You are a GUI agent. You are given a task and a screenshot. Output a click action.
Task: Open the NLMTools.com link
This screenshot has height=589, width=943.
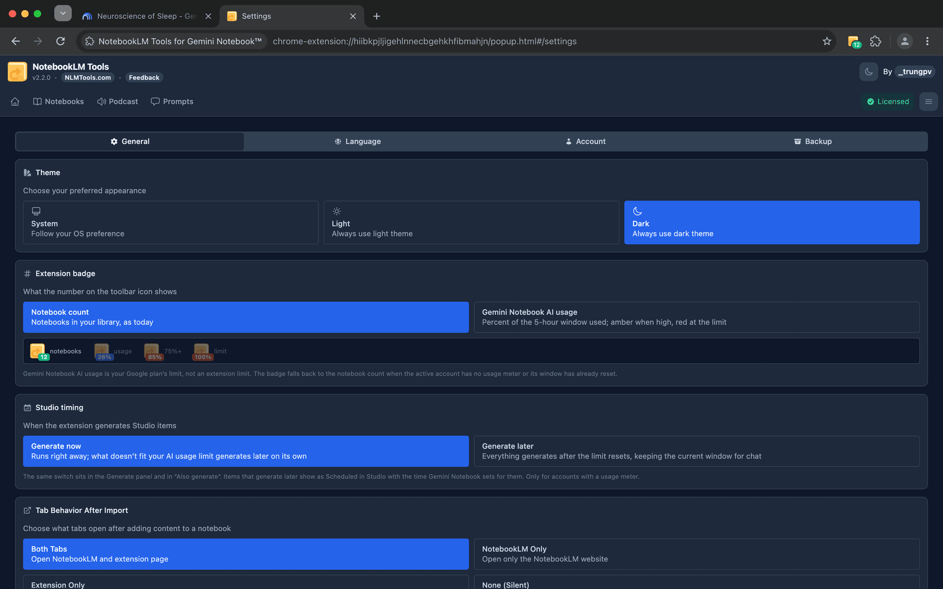click(x=88, y=78)
